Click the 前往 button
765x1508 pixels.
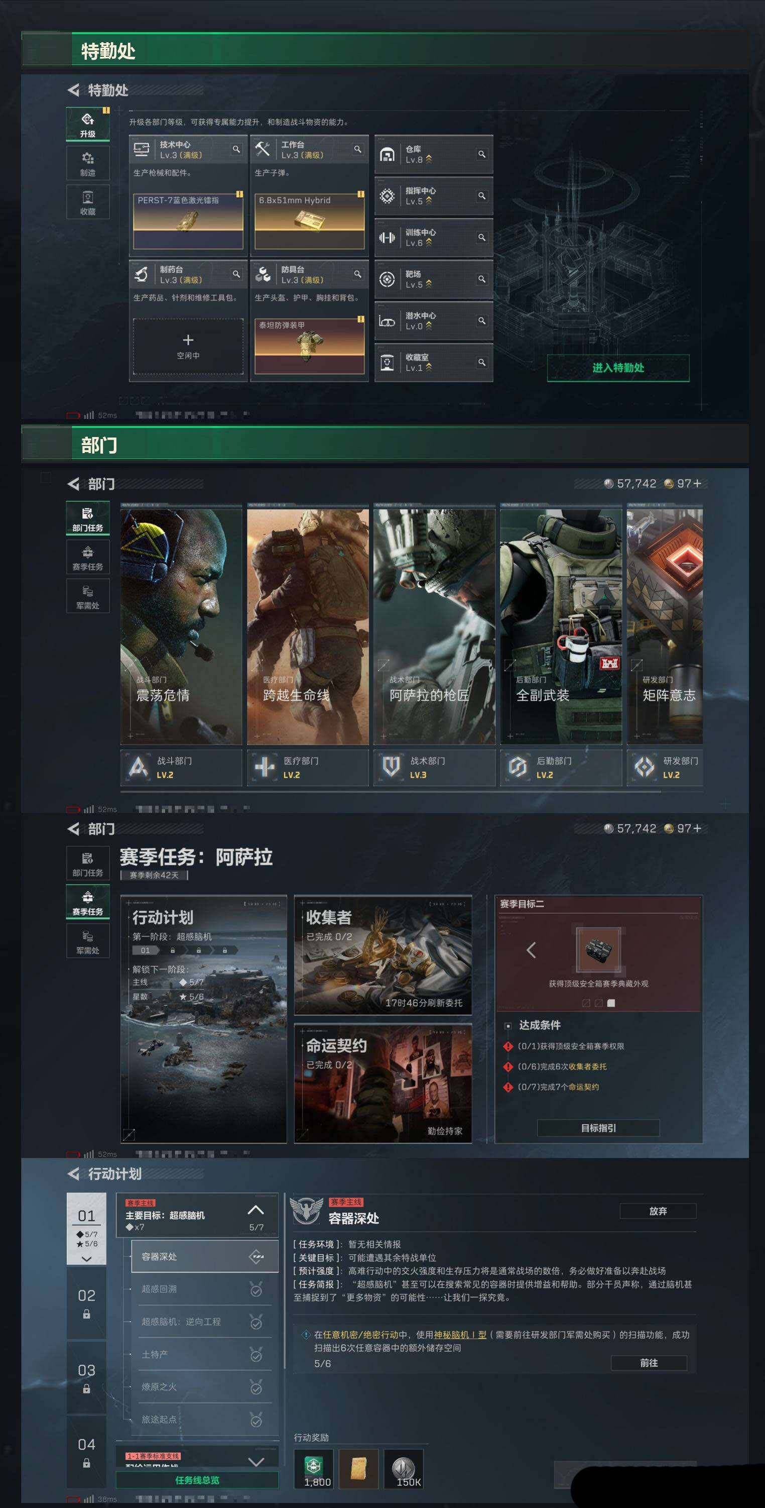tap(649, 1363)
